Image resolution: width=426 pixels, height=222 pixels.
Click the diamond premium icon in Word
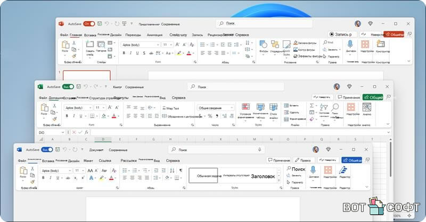tap(328, 149)
